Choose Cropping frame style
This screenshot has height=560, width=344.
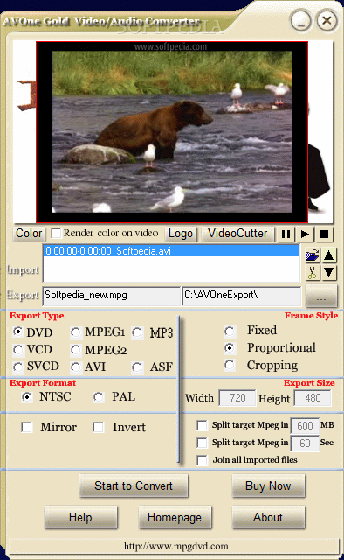point(230,365)
